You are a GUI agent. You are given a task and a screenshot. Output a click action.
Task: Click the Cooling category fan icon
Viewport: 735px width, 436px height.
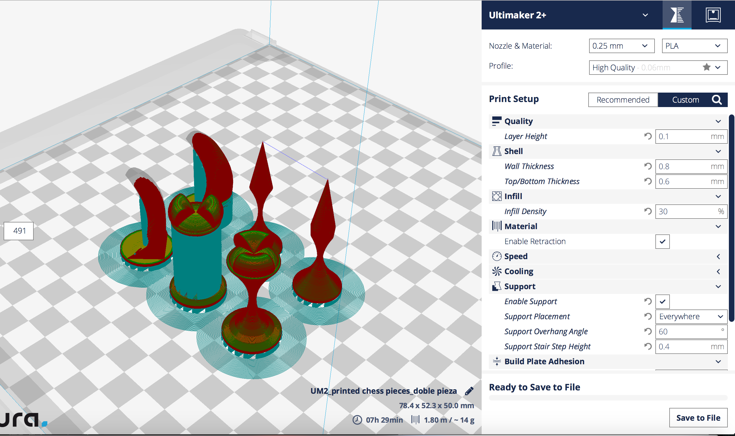(x=496, y=271)
